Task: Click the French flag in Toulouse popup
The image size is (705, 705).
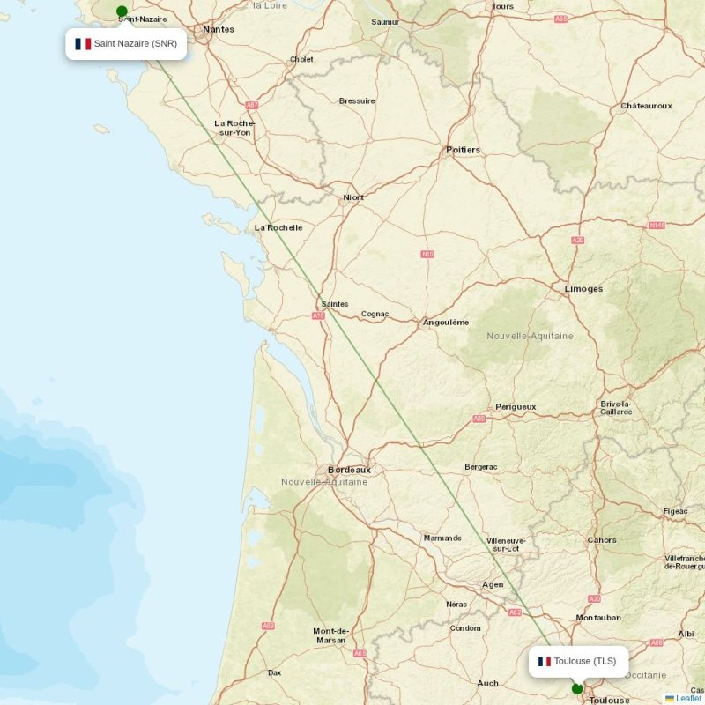Action: pyautogui.click(x=545, y=662)
